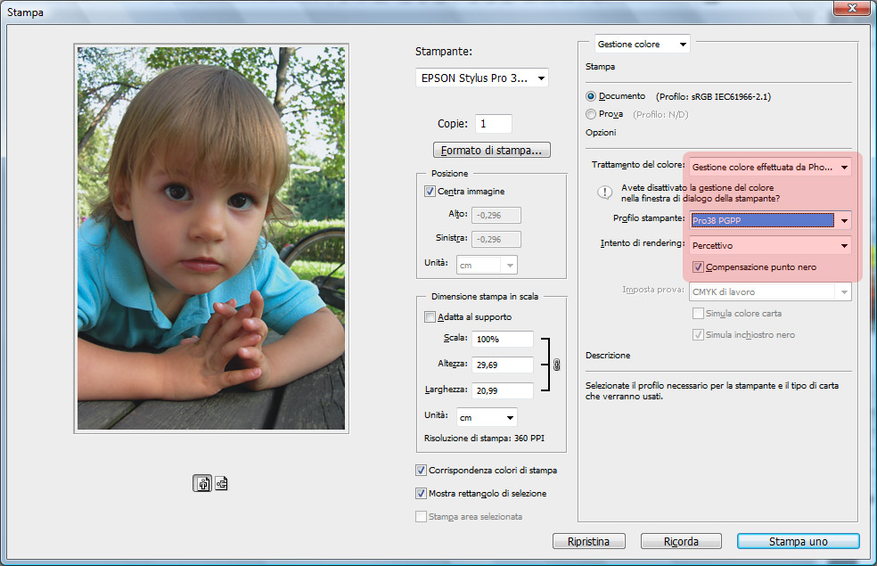The height and width of the screenshot is (566, 877).
Task: Select the Documento radio button
Action: [591, 96]
